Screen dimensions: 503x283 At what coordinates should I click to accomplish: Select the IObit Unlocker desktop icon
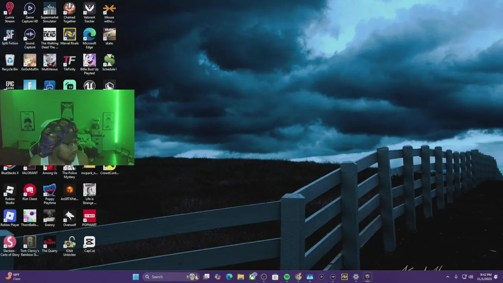click(70, 246)
